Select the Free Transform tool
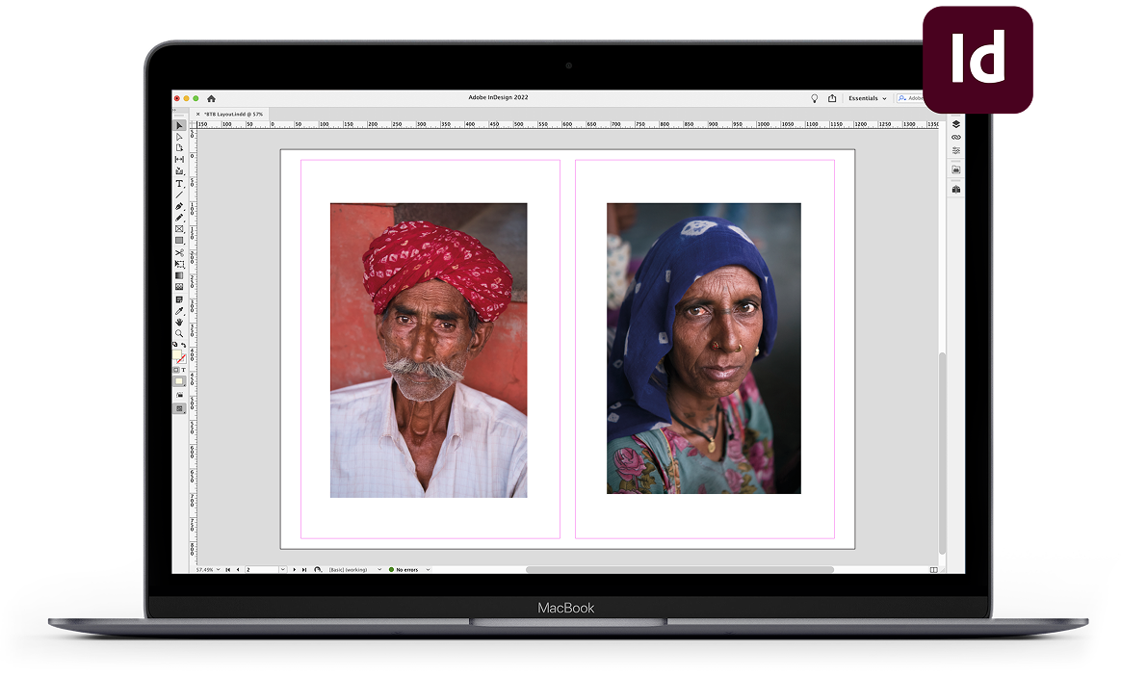The image size is (1121, 676). [x=179, y=265]
